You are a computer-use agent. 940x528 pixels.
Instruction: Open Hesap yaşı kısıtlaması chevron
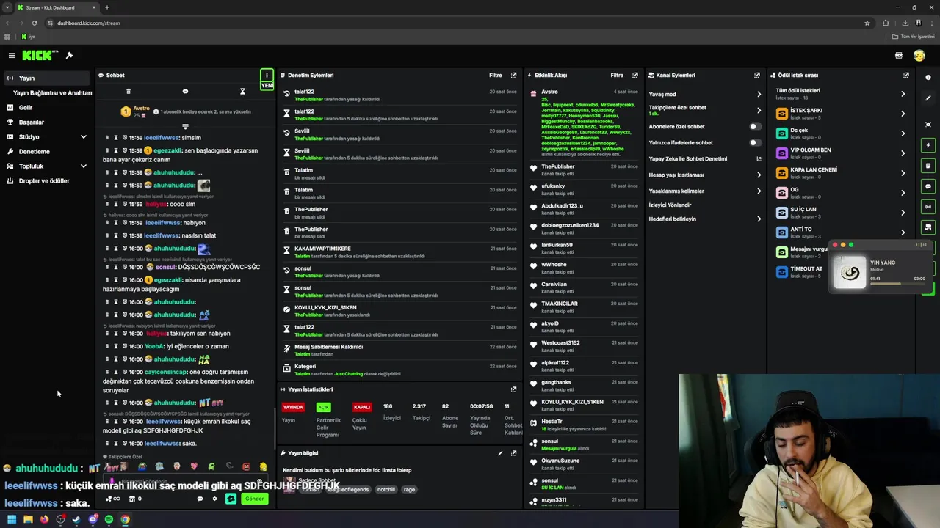pyautogui.click(x=759, y=175)
